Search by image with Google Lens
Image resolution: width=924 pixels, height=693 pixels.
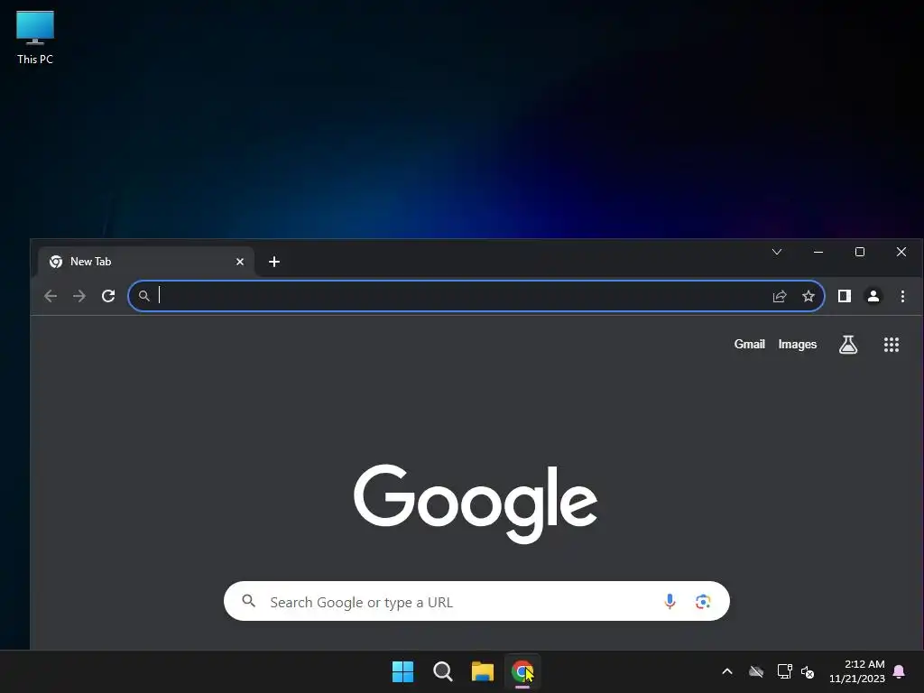[x=702, y=601]
